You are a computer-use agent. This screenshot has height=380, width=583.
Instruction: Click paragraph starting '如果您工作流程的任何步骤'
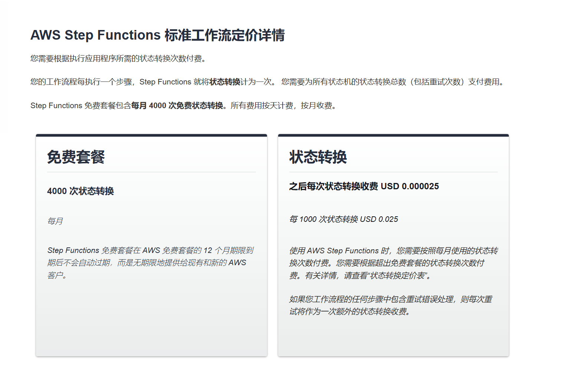[391, 305]
